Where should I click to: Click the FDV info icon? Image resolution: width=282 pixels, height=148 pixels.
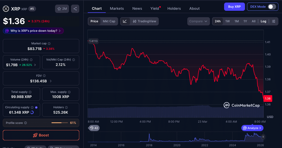coord(44,76)
